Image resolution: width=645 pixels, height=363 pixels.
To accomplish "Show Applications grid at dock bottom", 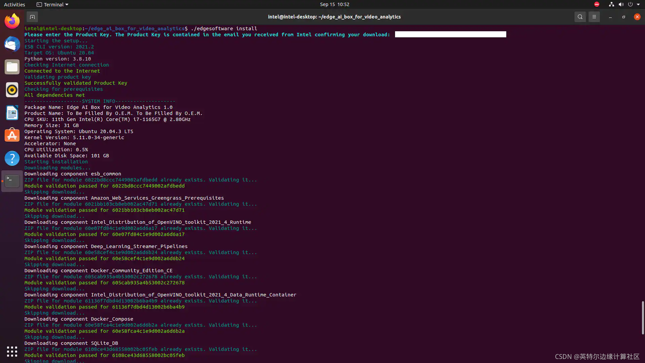I will [x=12, y=351].
